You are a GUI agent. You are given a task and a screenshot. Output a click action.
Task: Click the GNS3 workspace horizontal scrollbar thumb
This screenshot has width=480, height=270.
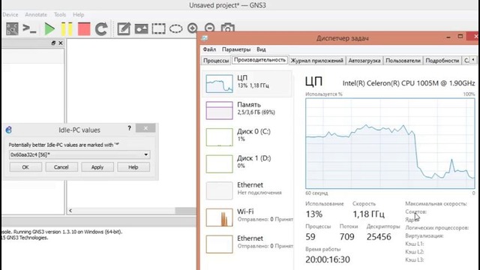pyautogui.click(x=185, y=211)
